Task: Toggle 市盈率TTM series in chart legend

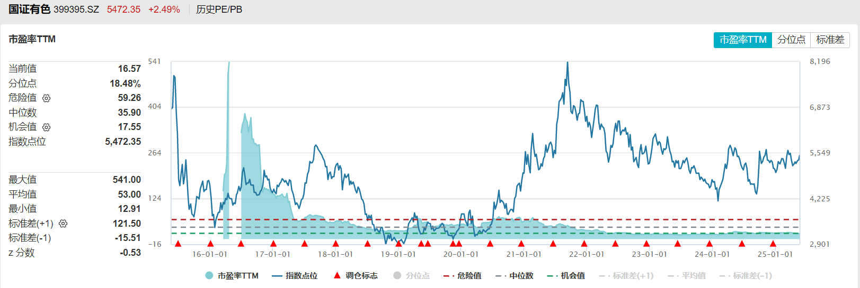Action: pyautogui.click(x=232, y=275)
